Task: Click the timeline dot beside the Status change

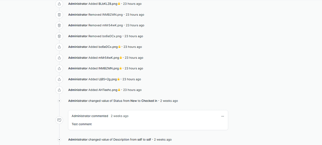Action: [59, 101]
